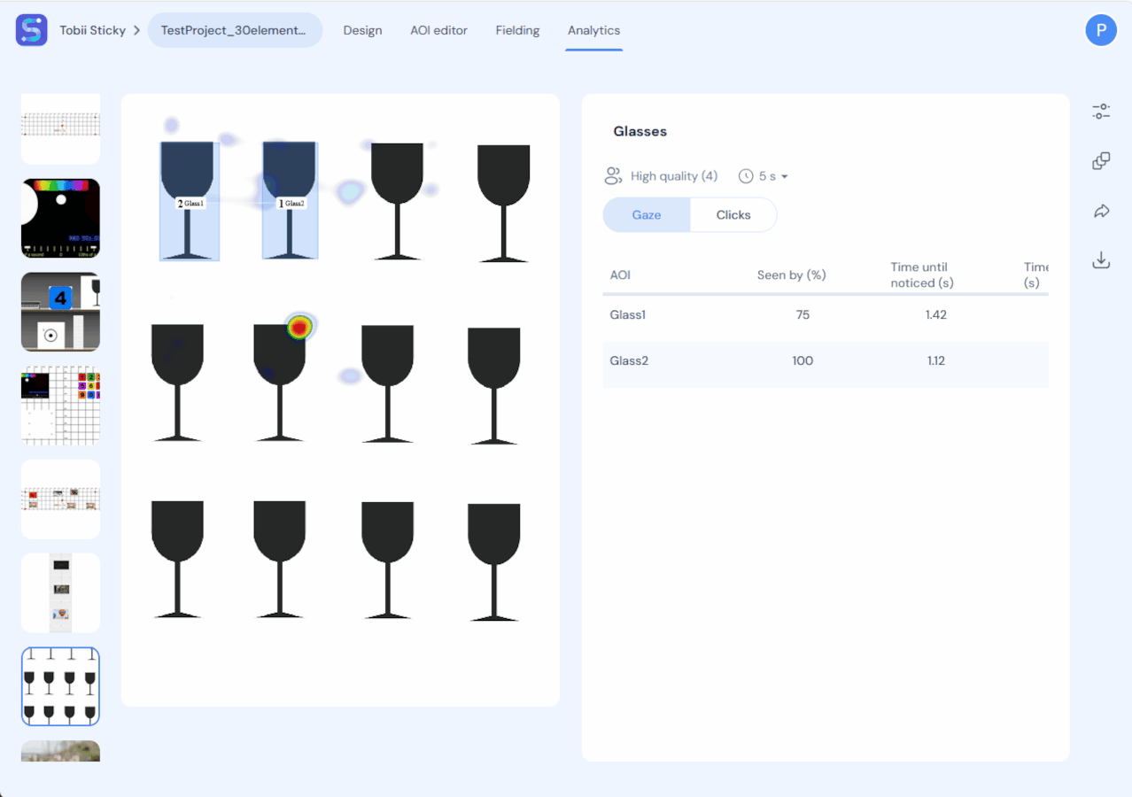Viewport: 1132px width, 797px height.
Task: Click the clock icon beside 5 s
Action: click(x=746, y=176)
